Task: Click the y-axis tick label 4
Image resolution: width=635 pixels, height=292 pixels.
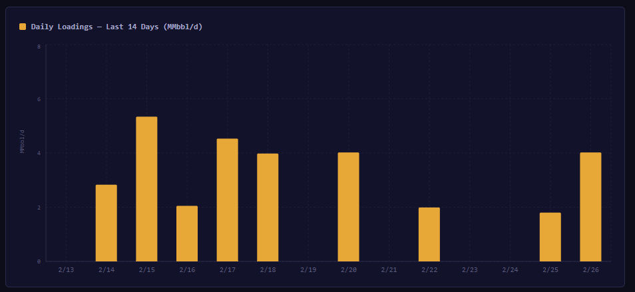Action: coord(39,154)
